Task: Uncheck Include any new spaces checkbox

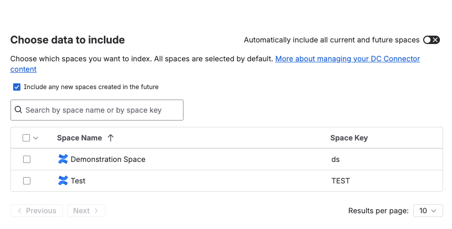Action: [x=17, y=87]
